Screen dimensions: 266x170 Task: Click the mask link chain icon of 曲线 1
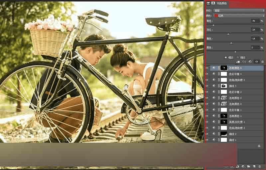(x=219, y=140)
